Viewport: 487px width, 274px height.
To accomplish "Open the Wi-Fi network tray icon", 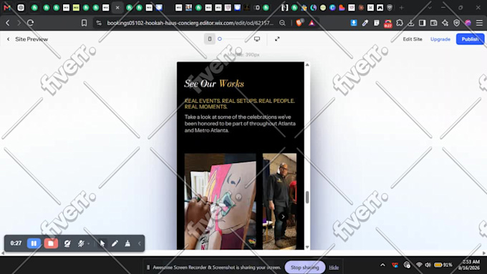I will [419, 265].
